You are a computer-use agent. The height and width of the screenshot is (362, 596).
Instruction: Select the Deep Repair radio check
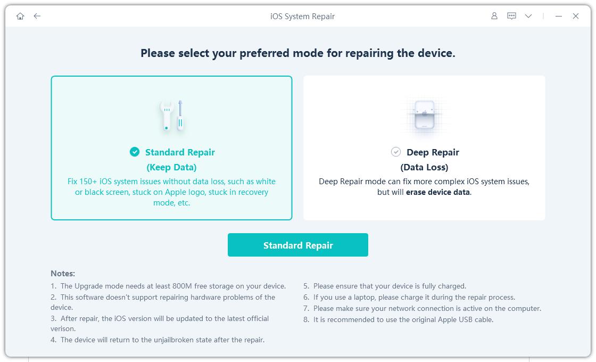[x=396, y=152]
